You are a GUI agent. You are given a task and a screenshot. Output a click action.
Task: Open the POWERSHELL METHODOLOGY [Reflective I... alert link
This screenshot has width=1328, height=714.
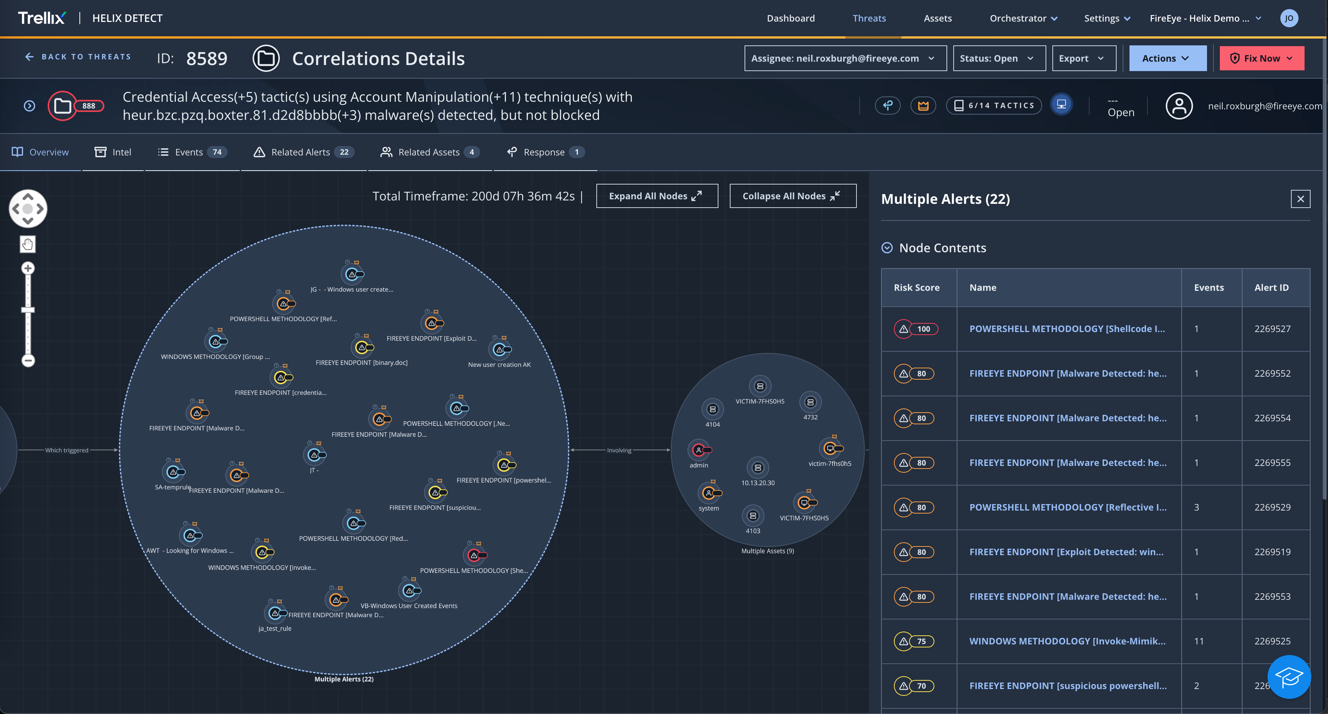(1068, 507)
